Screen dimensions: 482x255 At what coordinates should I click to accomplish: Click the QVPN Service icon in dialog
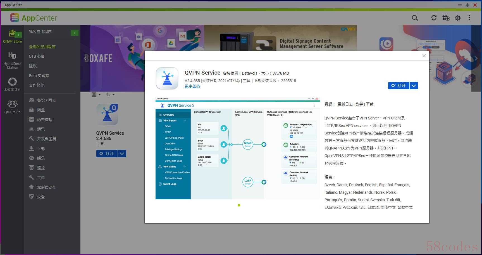tap(167, 78)
